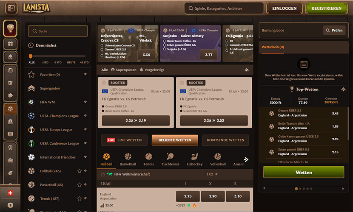353x212 pixels.
Task: Select 8 STD time filter
Action: coord(58,62)
